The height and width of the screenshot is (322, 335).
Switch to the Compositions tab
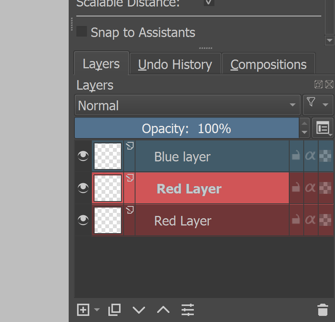coord(268,64)
